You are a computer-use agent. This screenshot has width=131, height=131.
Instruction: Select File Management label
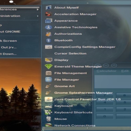[x=71, y=73]
